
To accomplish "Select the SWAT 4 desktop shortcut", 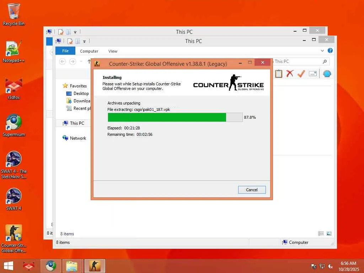I will tap(14, 199).
